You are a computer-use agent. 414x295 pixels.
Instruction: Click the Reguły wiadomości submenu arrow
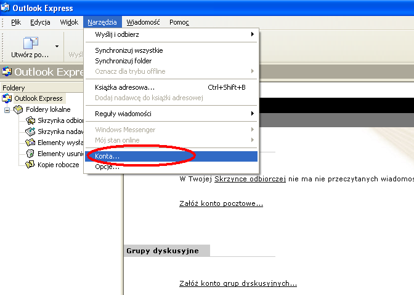pyautogui.click(x=253, y=114)
